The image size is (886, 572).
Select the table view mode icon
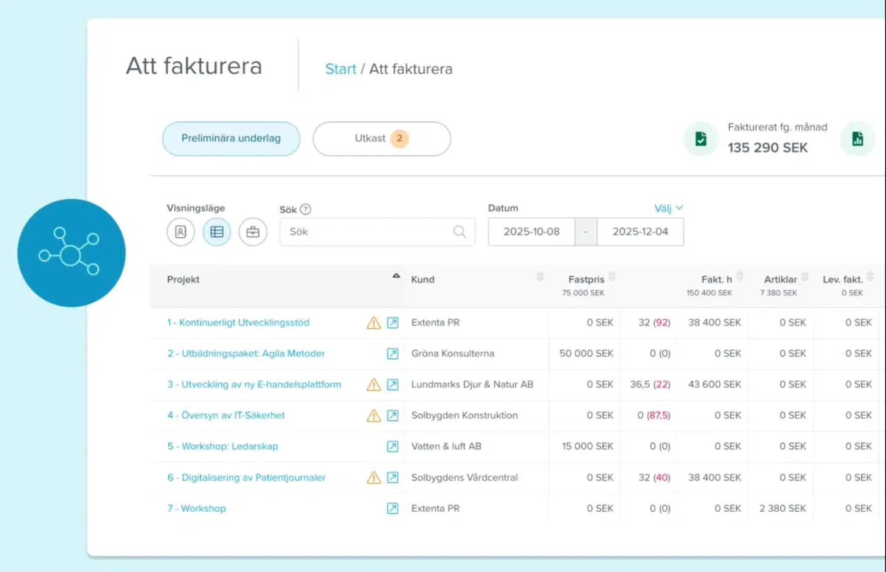tap(217, 232)
